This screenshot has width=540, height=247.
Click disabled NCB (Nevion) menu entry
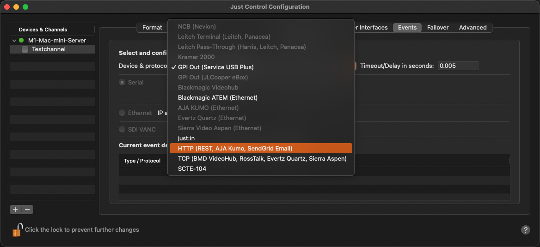click(261, 26)
